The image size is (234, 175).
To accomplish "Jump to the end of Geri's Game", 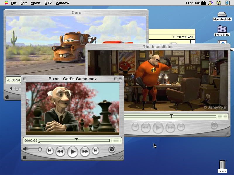I will point(96,150).
